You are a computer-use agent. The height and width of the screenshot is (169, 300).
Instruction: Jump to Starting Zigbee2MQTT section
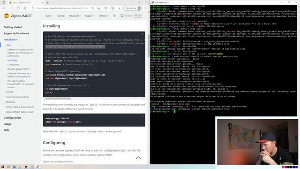[x=19, y=69]
